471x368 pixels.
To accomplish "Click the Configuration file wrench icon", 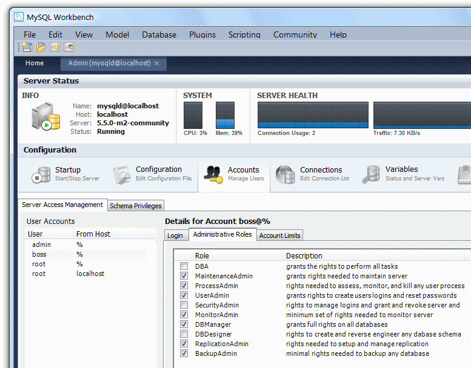I will point(122,174).
